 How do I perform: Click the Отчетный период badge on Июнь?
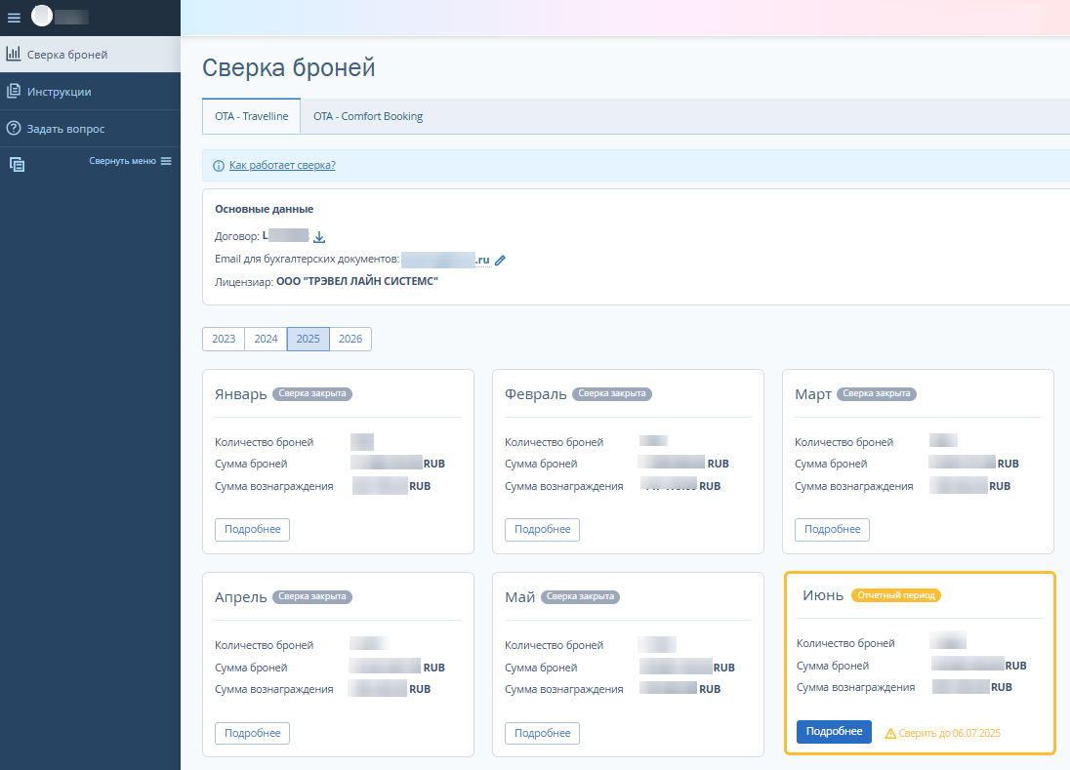(895, 595)
